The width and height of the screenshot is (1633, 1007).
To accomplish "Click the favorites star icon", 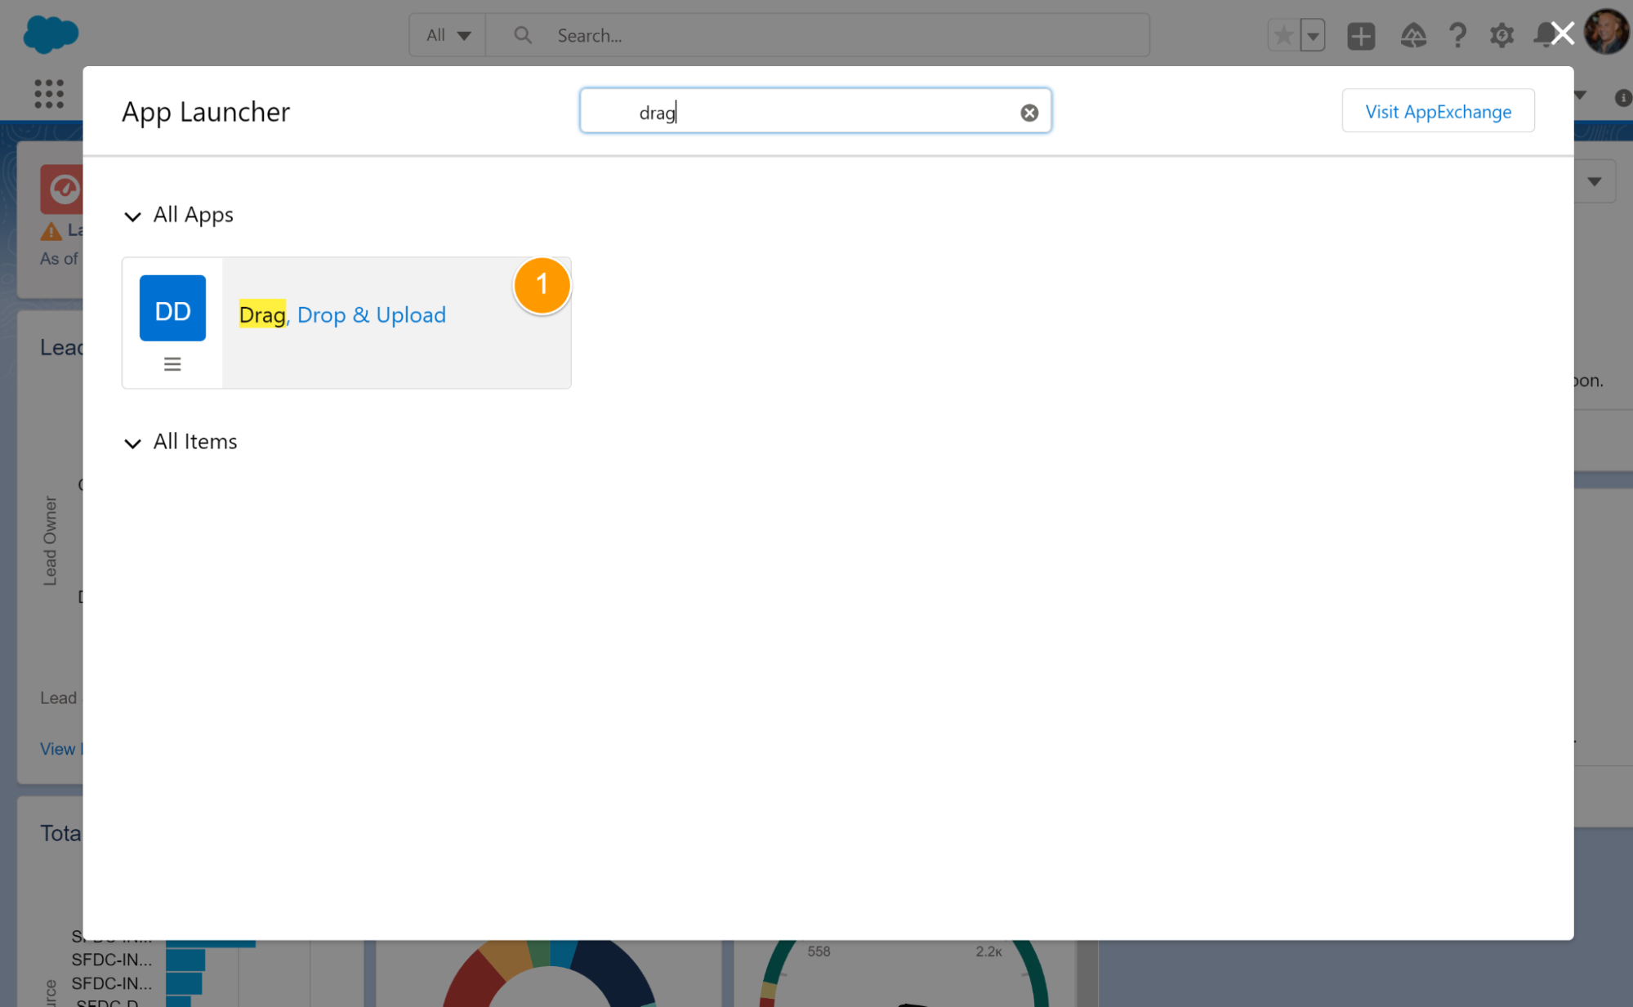I will 1284,33.
